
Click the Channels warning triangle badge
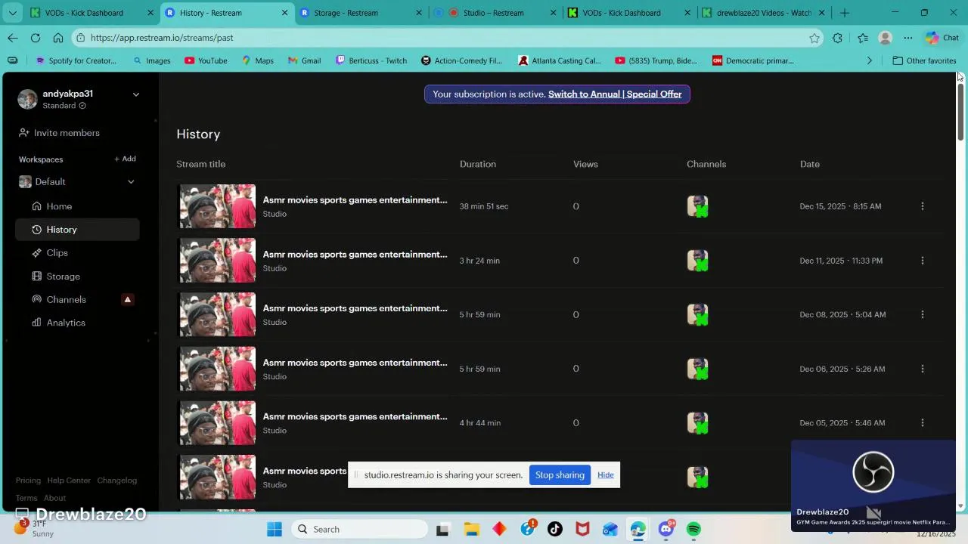point(127,300)
